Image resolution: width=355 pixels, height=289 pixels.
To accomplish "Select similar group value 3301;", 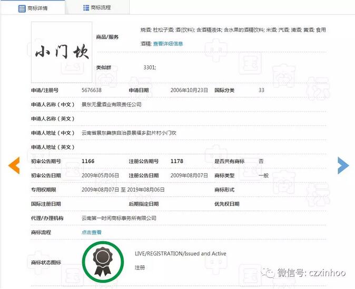I will click(x=150, y=67).
